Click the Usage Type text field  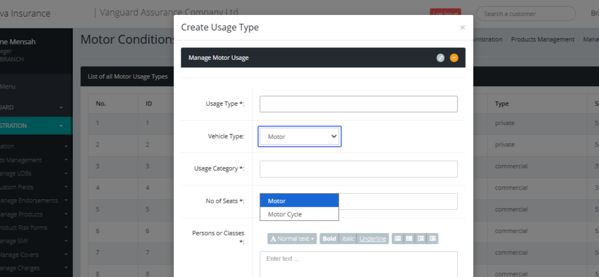pyautogui.click(x=358, y=104)
